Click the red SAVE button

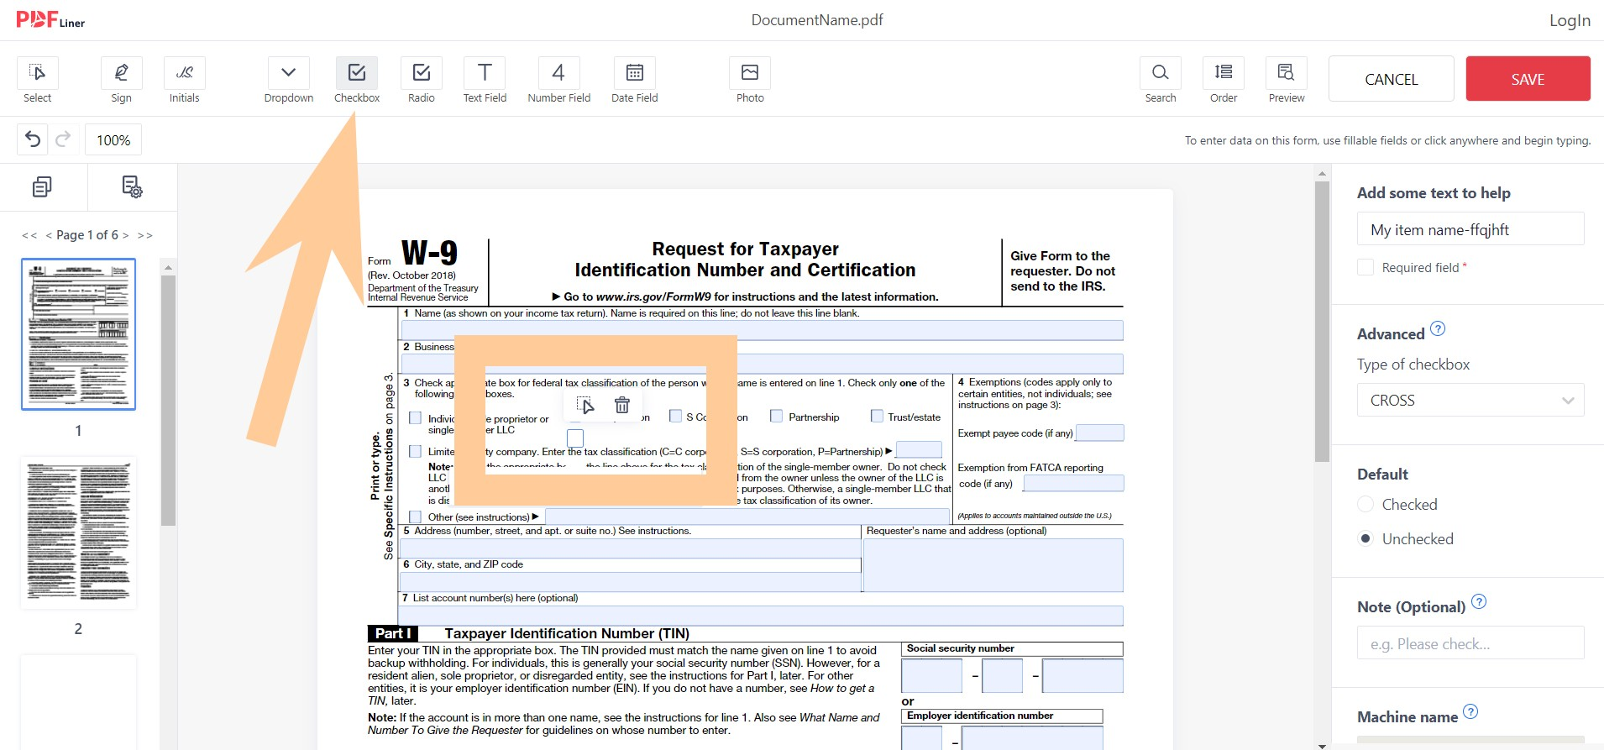1528,79
